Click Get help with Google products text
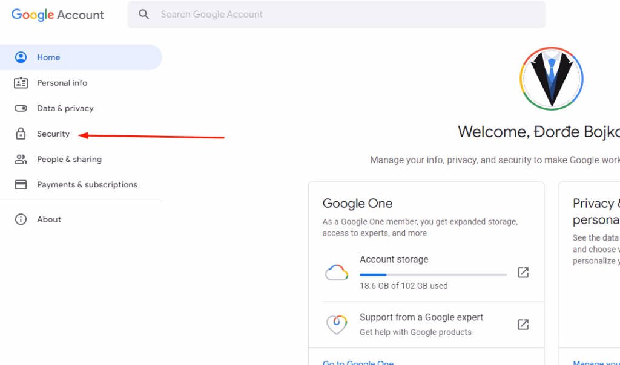 [415, 332]
